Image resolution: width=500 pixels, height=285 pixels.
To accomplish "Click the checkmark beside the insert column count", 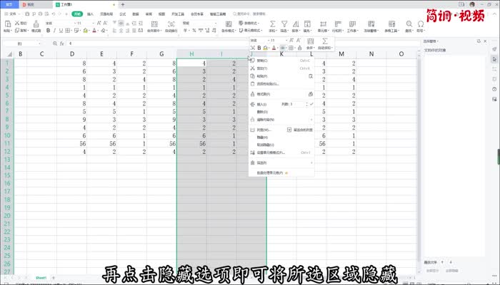I will click(x=312, y=104).
